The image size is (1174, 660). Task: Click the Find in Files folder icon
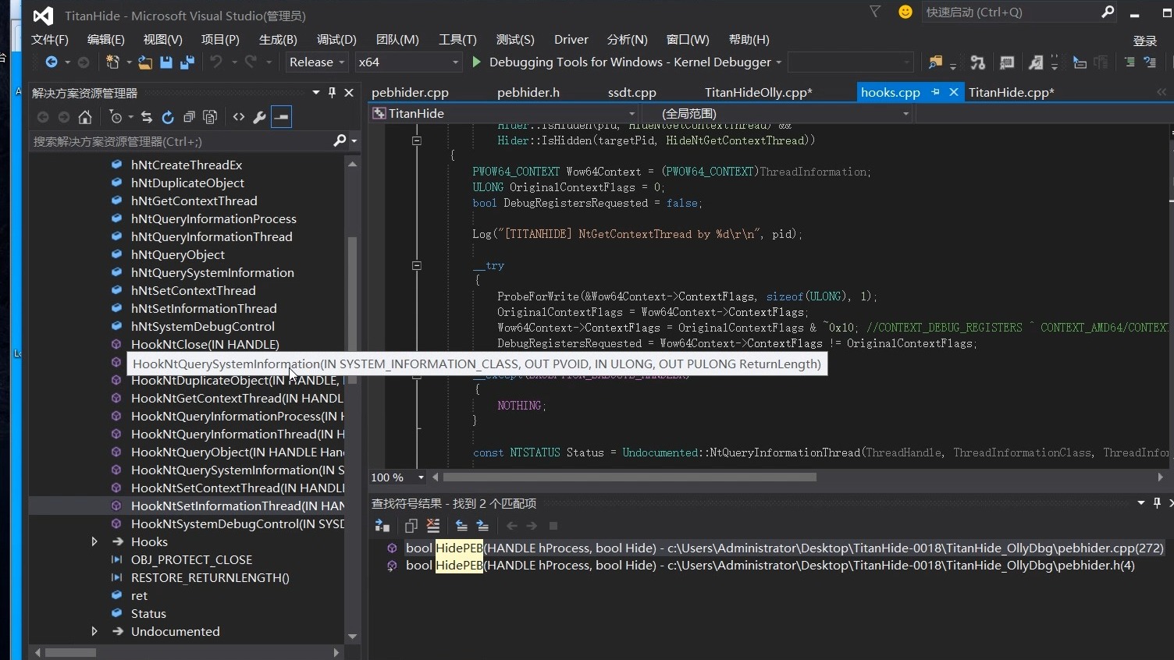click(x=935, y=62)
